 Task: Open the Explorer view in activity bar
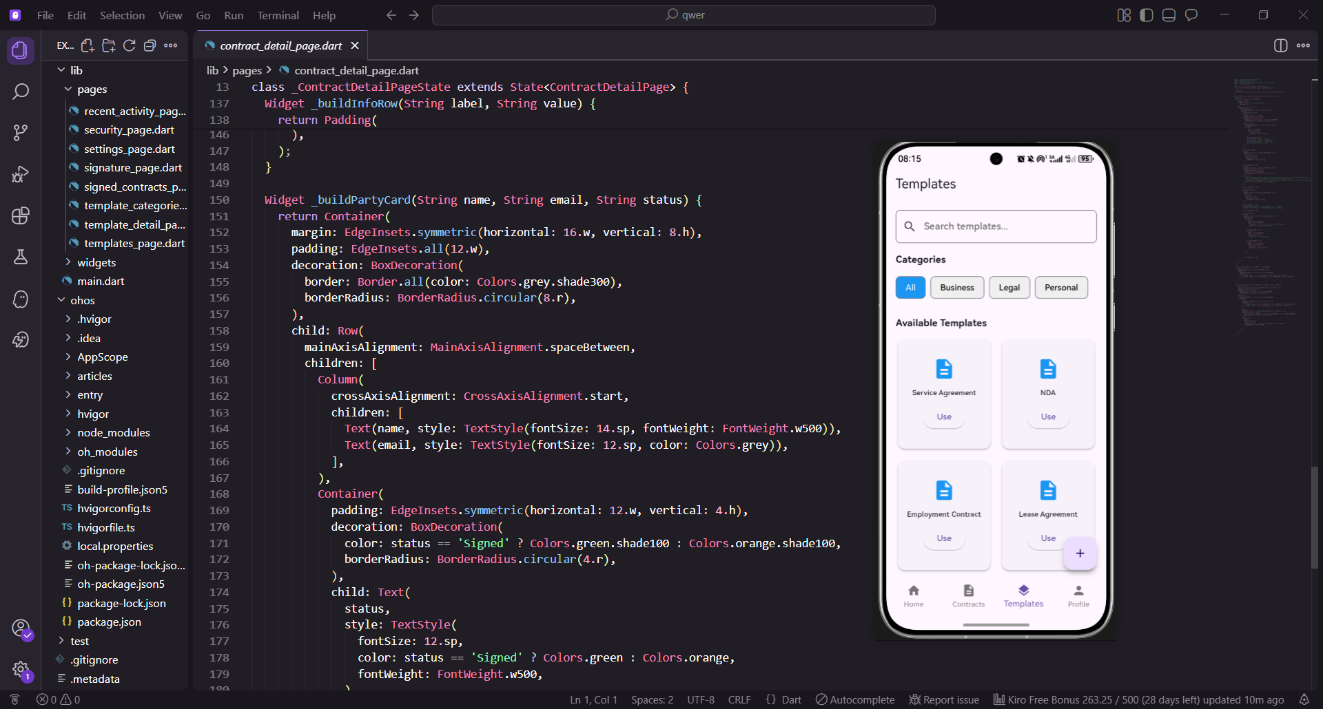pos(21,50)
